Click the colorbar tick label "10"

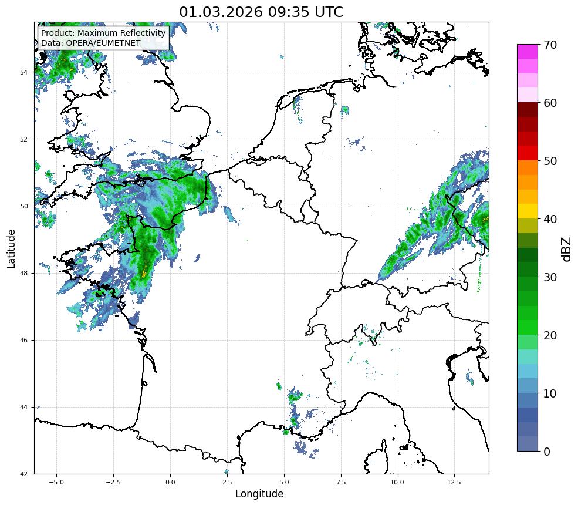click(x=550, y=393)
